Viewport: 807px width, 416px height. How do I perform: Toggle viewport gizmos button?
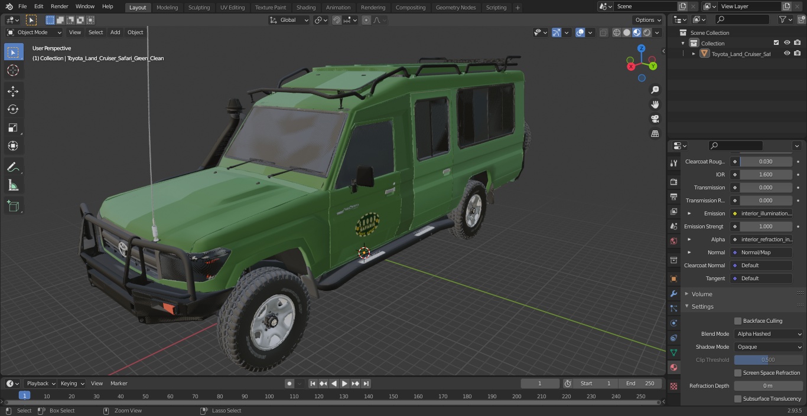point(557,32)
